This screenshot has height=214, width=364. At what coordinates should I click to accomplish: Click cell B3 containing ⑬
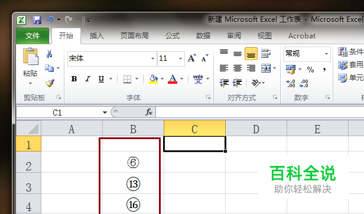click(133, 184)
